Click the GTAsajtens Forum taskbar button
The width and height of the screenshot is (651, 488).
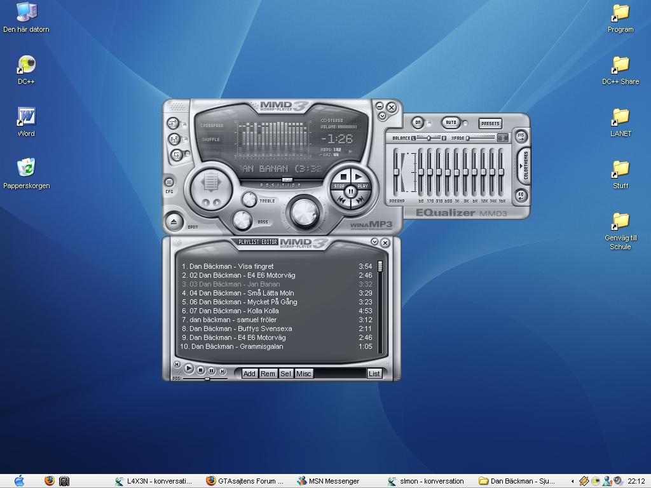pos(246,481)
